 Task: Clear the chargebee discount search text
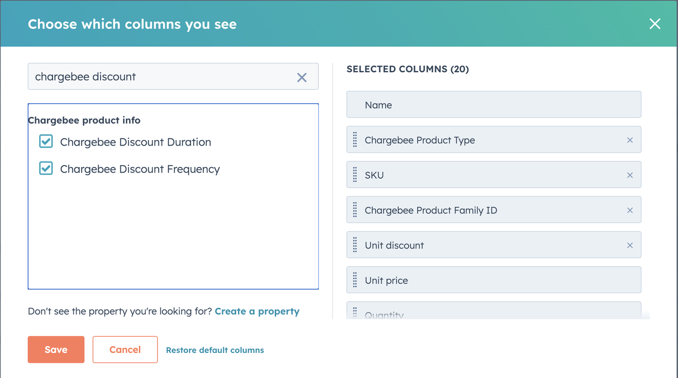[301, 77]
